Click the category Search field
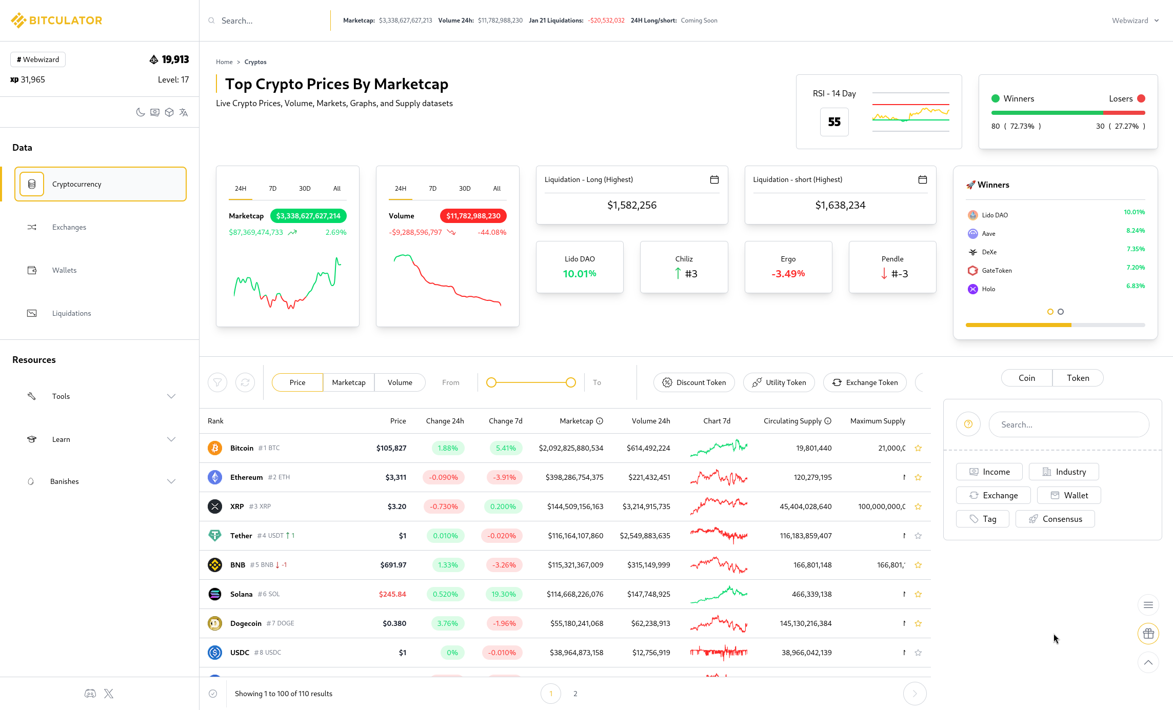This screenshot has height=710, width=1173. tap(1069, 424)
